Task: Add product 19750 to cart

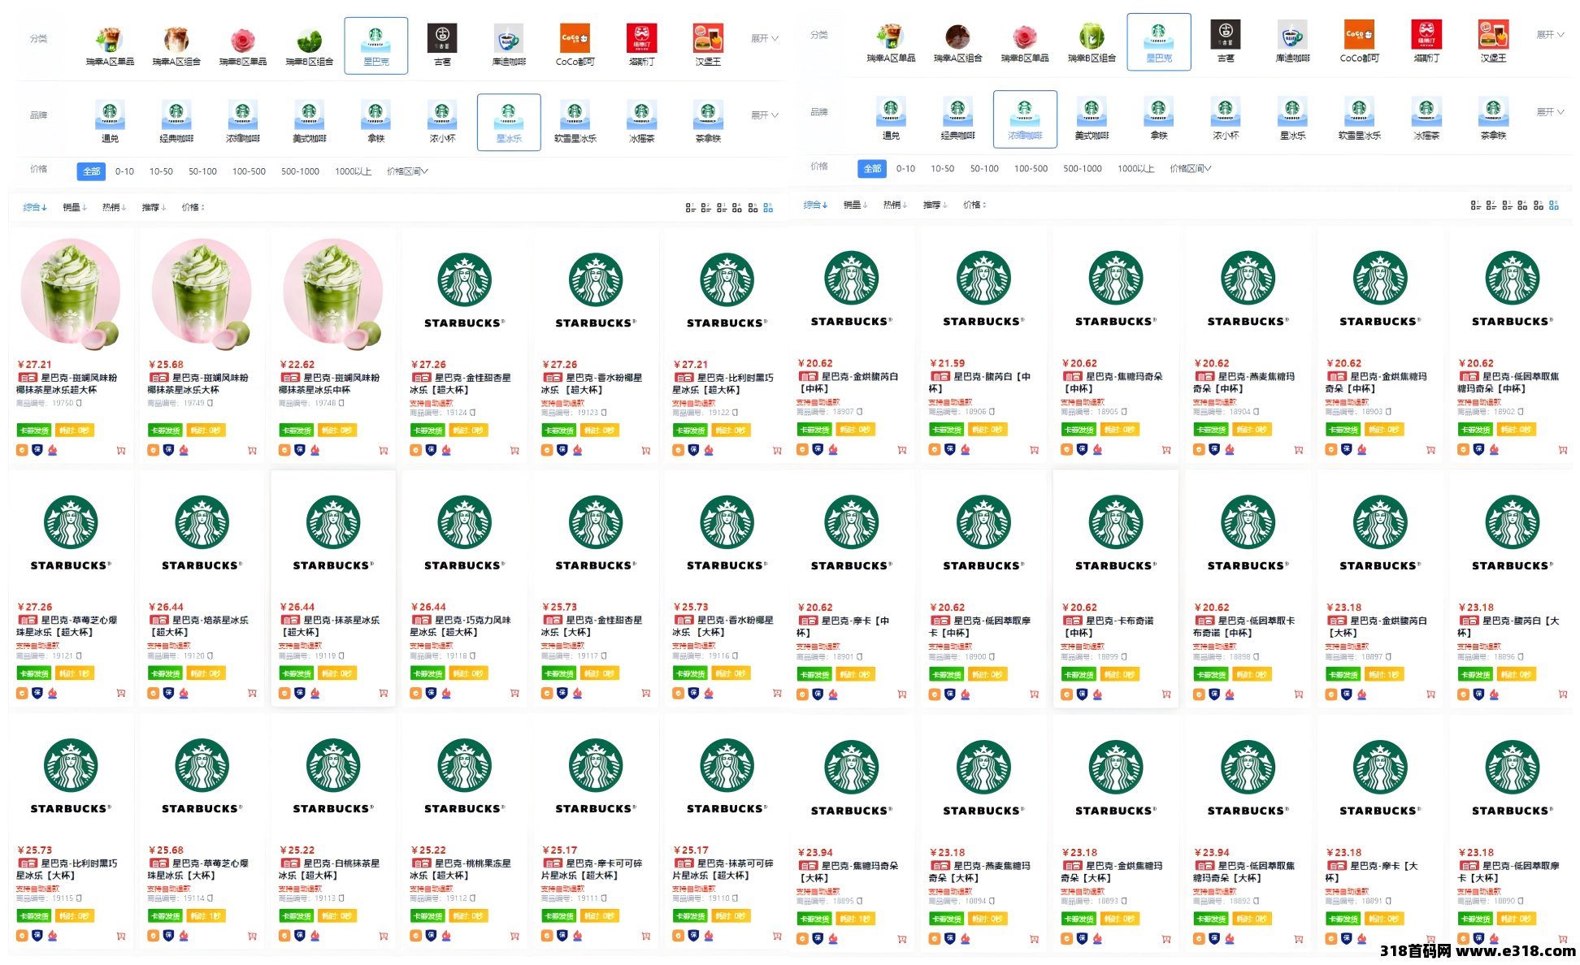Action: pyautogui.click(x=121, y=451)
